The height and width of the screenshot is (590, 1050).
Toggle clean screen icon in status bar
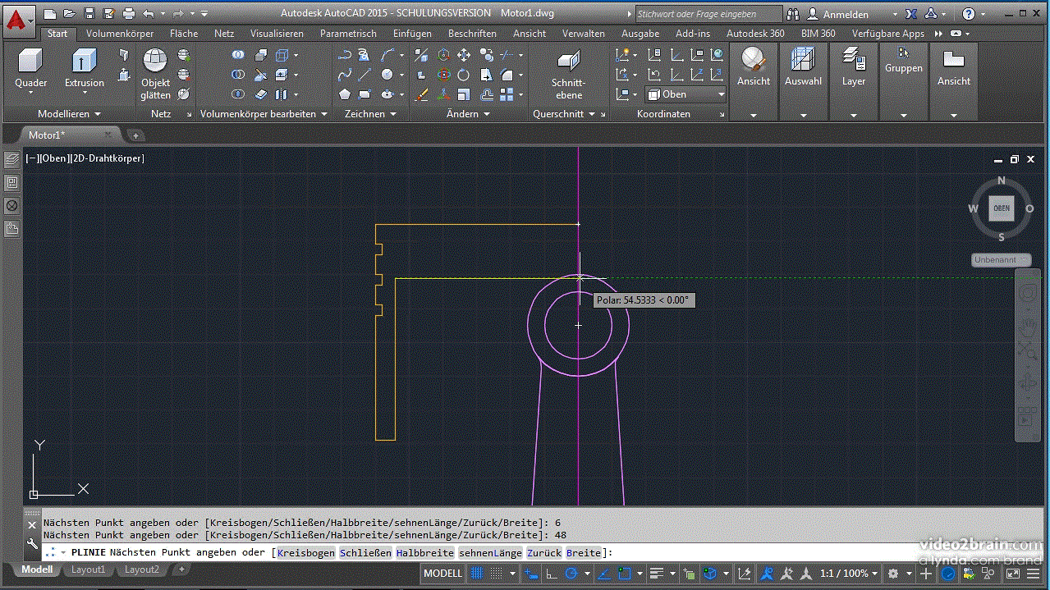click(1013, 574)
